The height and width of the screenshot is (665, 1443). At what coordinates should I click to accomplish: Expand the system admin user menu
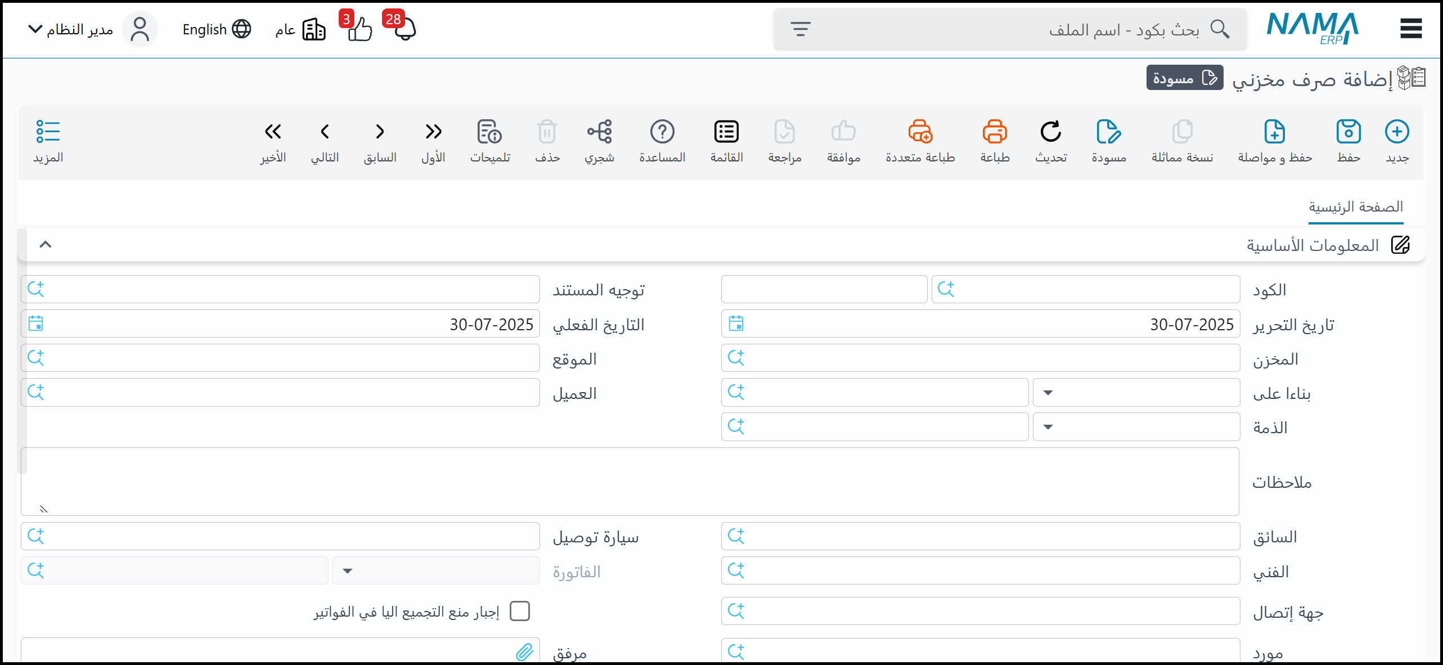(70, 29)
